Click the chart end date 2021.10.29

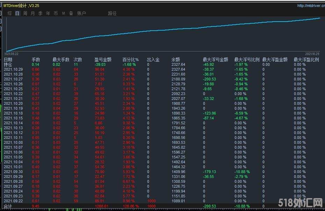point(312,54)
